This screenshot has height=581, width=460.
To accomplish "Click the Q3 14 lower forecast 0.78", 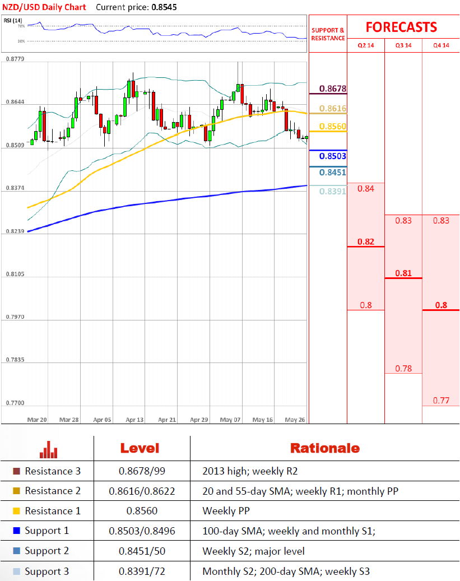I will [403, 368].
